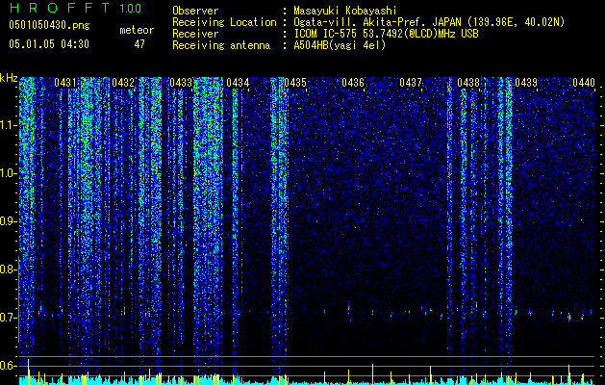Select the 0439 time marker

[x=526, y=83]
